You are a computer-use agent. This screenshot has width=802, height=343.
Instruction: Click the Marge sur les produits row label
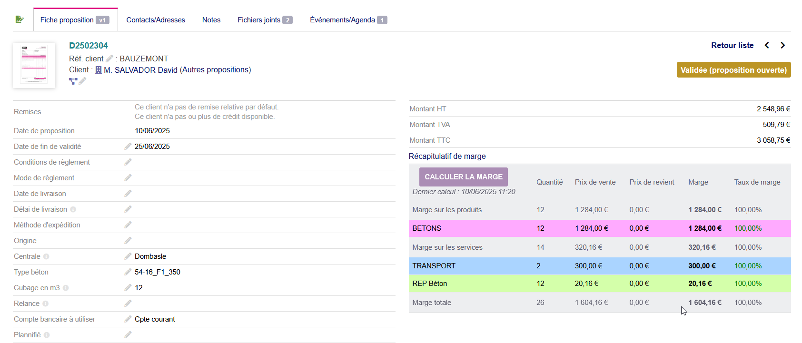click(x=447, y=210)
